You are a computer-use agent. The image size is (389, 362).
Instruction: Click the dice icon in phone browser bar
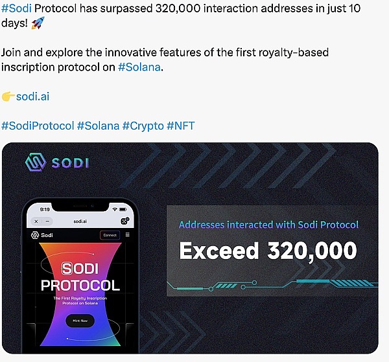[x=124, y=220]
